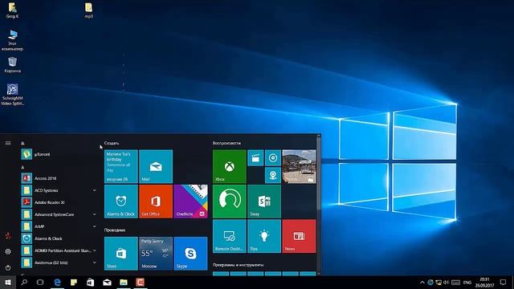The width and height of the screenshot is (514, 289).
Task: Select the mp3 folder on desktop
Action: click(x=88, y=10)
